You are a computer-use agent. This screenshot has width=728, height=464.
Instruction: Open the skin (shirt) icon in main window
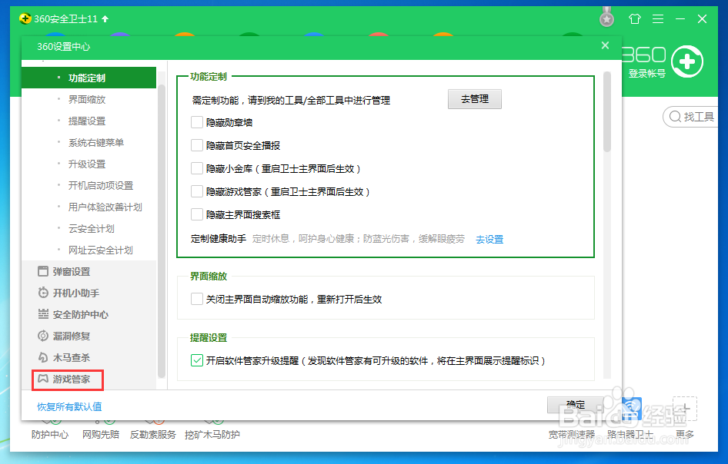[634, 18]
